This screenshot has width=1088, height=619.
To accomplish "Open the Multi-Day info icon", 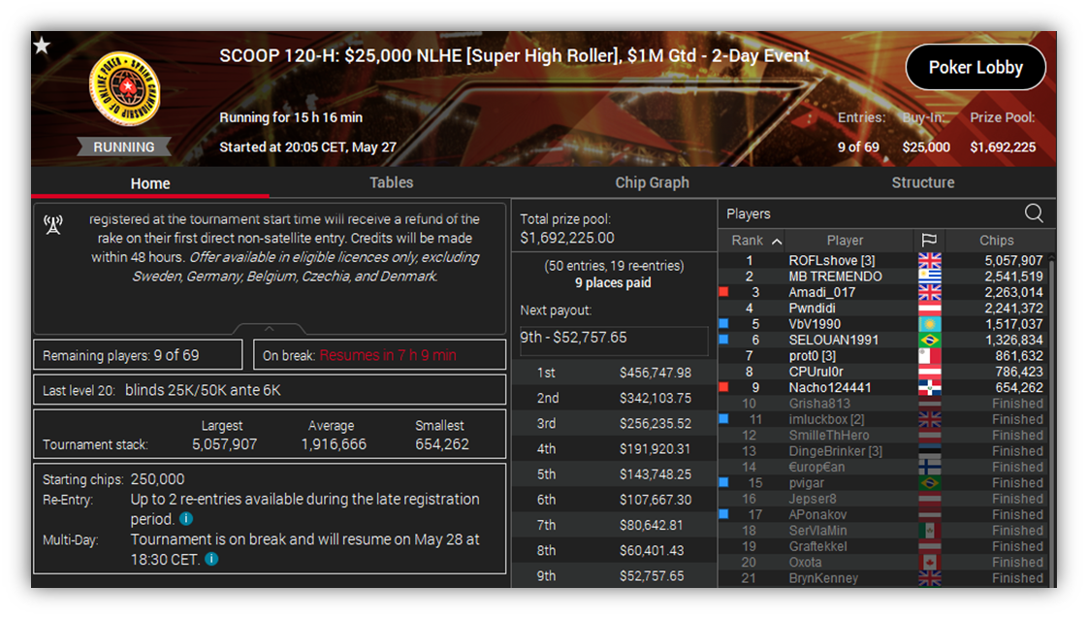I will [211, 559].
